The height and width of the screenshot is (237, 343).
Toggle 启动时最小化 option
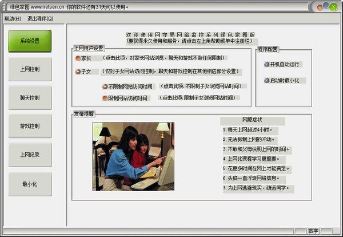267,80
